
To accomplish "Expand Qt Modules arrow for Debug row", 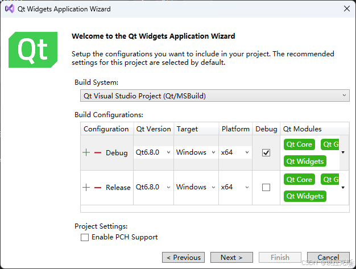I will [343, 152].
